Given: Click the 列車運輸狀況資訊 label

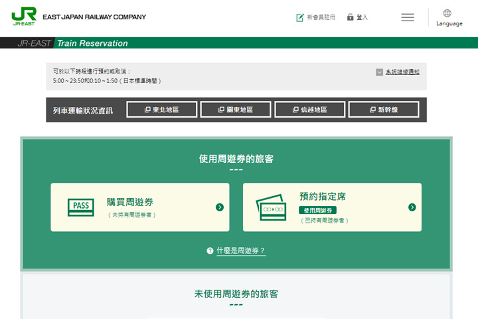Looking at the screenshot, I should tap(83, 110).
